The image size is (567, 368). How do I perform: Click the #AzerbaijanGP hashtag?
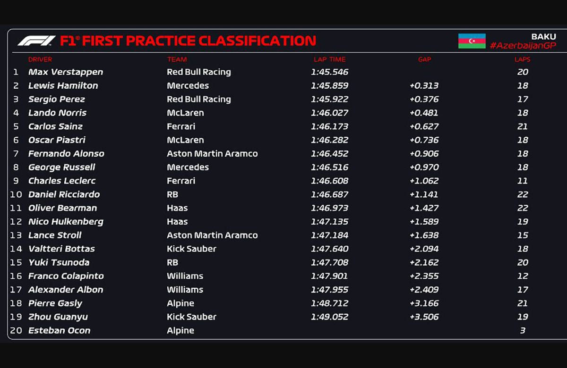(523, 46)
